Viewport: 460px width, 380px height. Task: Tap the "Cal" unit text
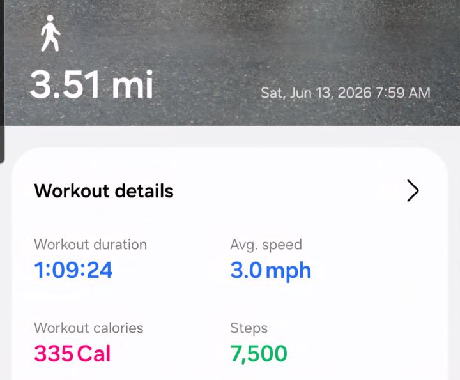[x=94, y=353]
